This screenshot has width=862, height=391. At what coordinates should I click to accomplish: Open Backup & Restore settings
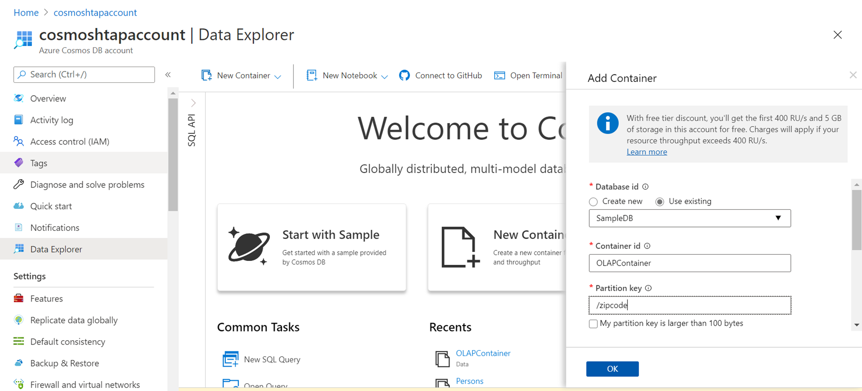[x=64, y=363]
